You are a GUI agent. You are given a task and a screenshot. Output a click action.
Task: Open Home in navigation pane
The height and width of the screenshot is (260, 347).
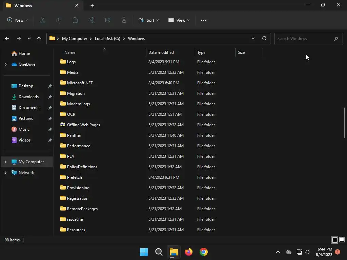pos(24,53)
